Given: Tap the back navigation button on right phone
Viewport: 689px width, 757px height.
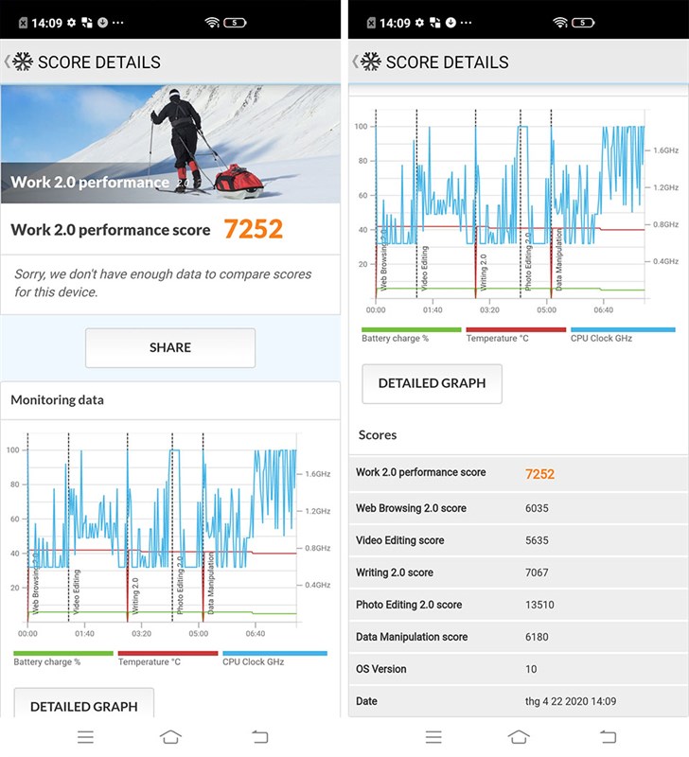Looking at the screenshot, I should (x=609, y=737).
